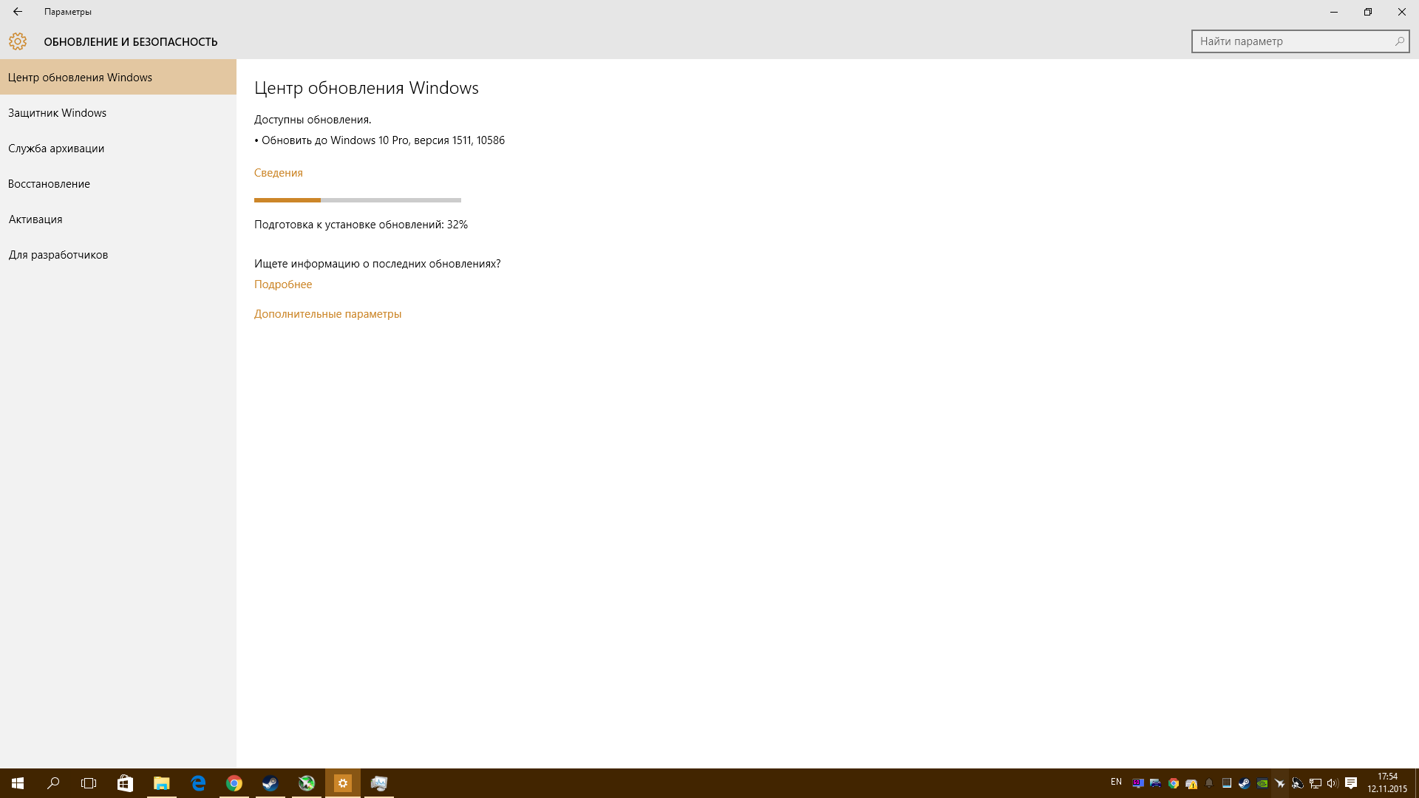Image resolution: width=1419 pixels, height=798 pixels.
Task: Open the Восстановление section
Action: (x=49, y=184)
